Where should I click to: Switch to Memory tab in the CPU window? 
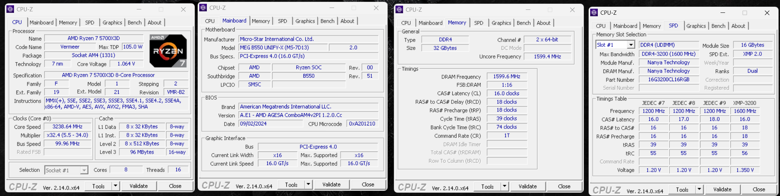pos(68,22)
